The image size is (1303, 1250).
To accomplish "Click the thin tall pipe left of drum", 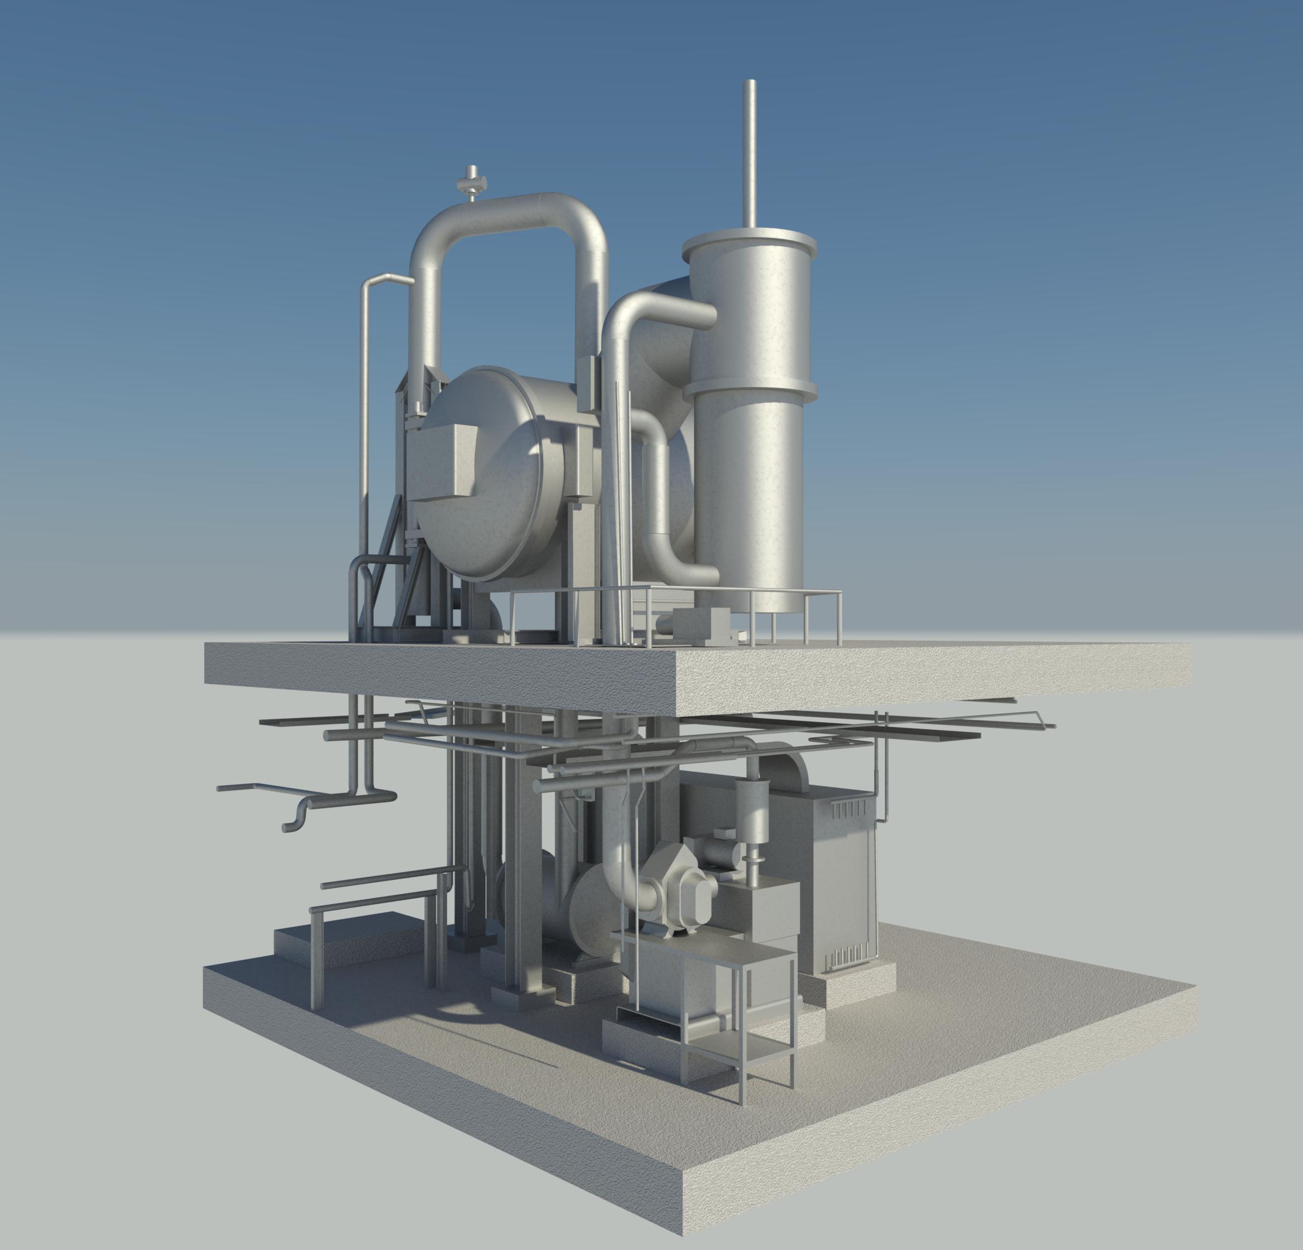I will pos(364,425).
